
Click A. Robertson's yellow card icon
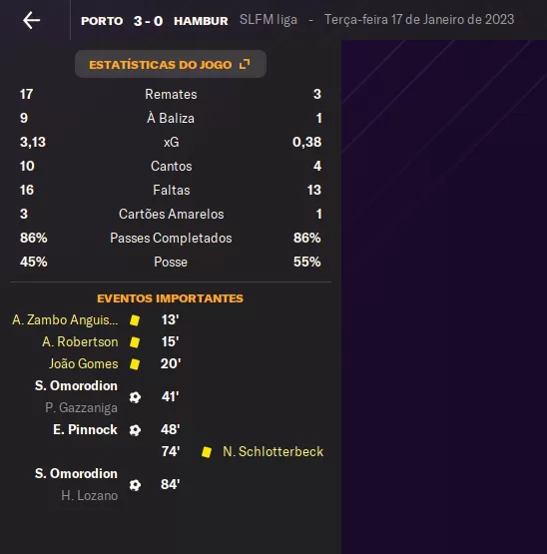tap(135, 342)
